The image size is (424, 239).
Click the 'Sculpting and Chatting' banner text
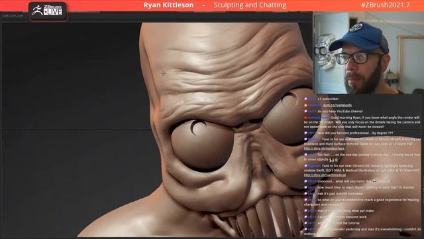point(250,5)
